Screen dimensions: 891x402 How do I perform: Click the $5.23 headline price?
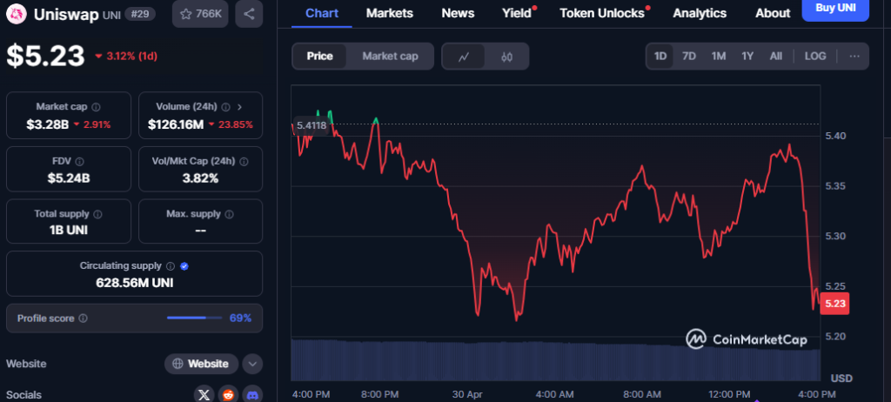45,56
